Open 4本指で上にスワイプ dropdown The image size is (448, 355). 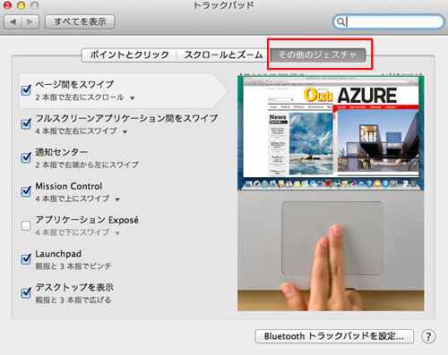pyautogui.click(x=77, y=199)
